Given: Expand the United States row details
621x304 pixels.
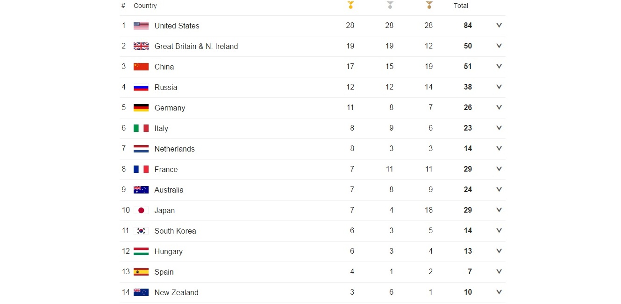Looking at the screenshot, I should point(499,26).
